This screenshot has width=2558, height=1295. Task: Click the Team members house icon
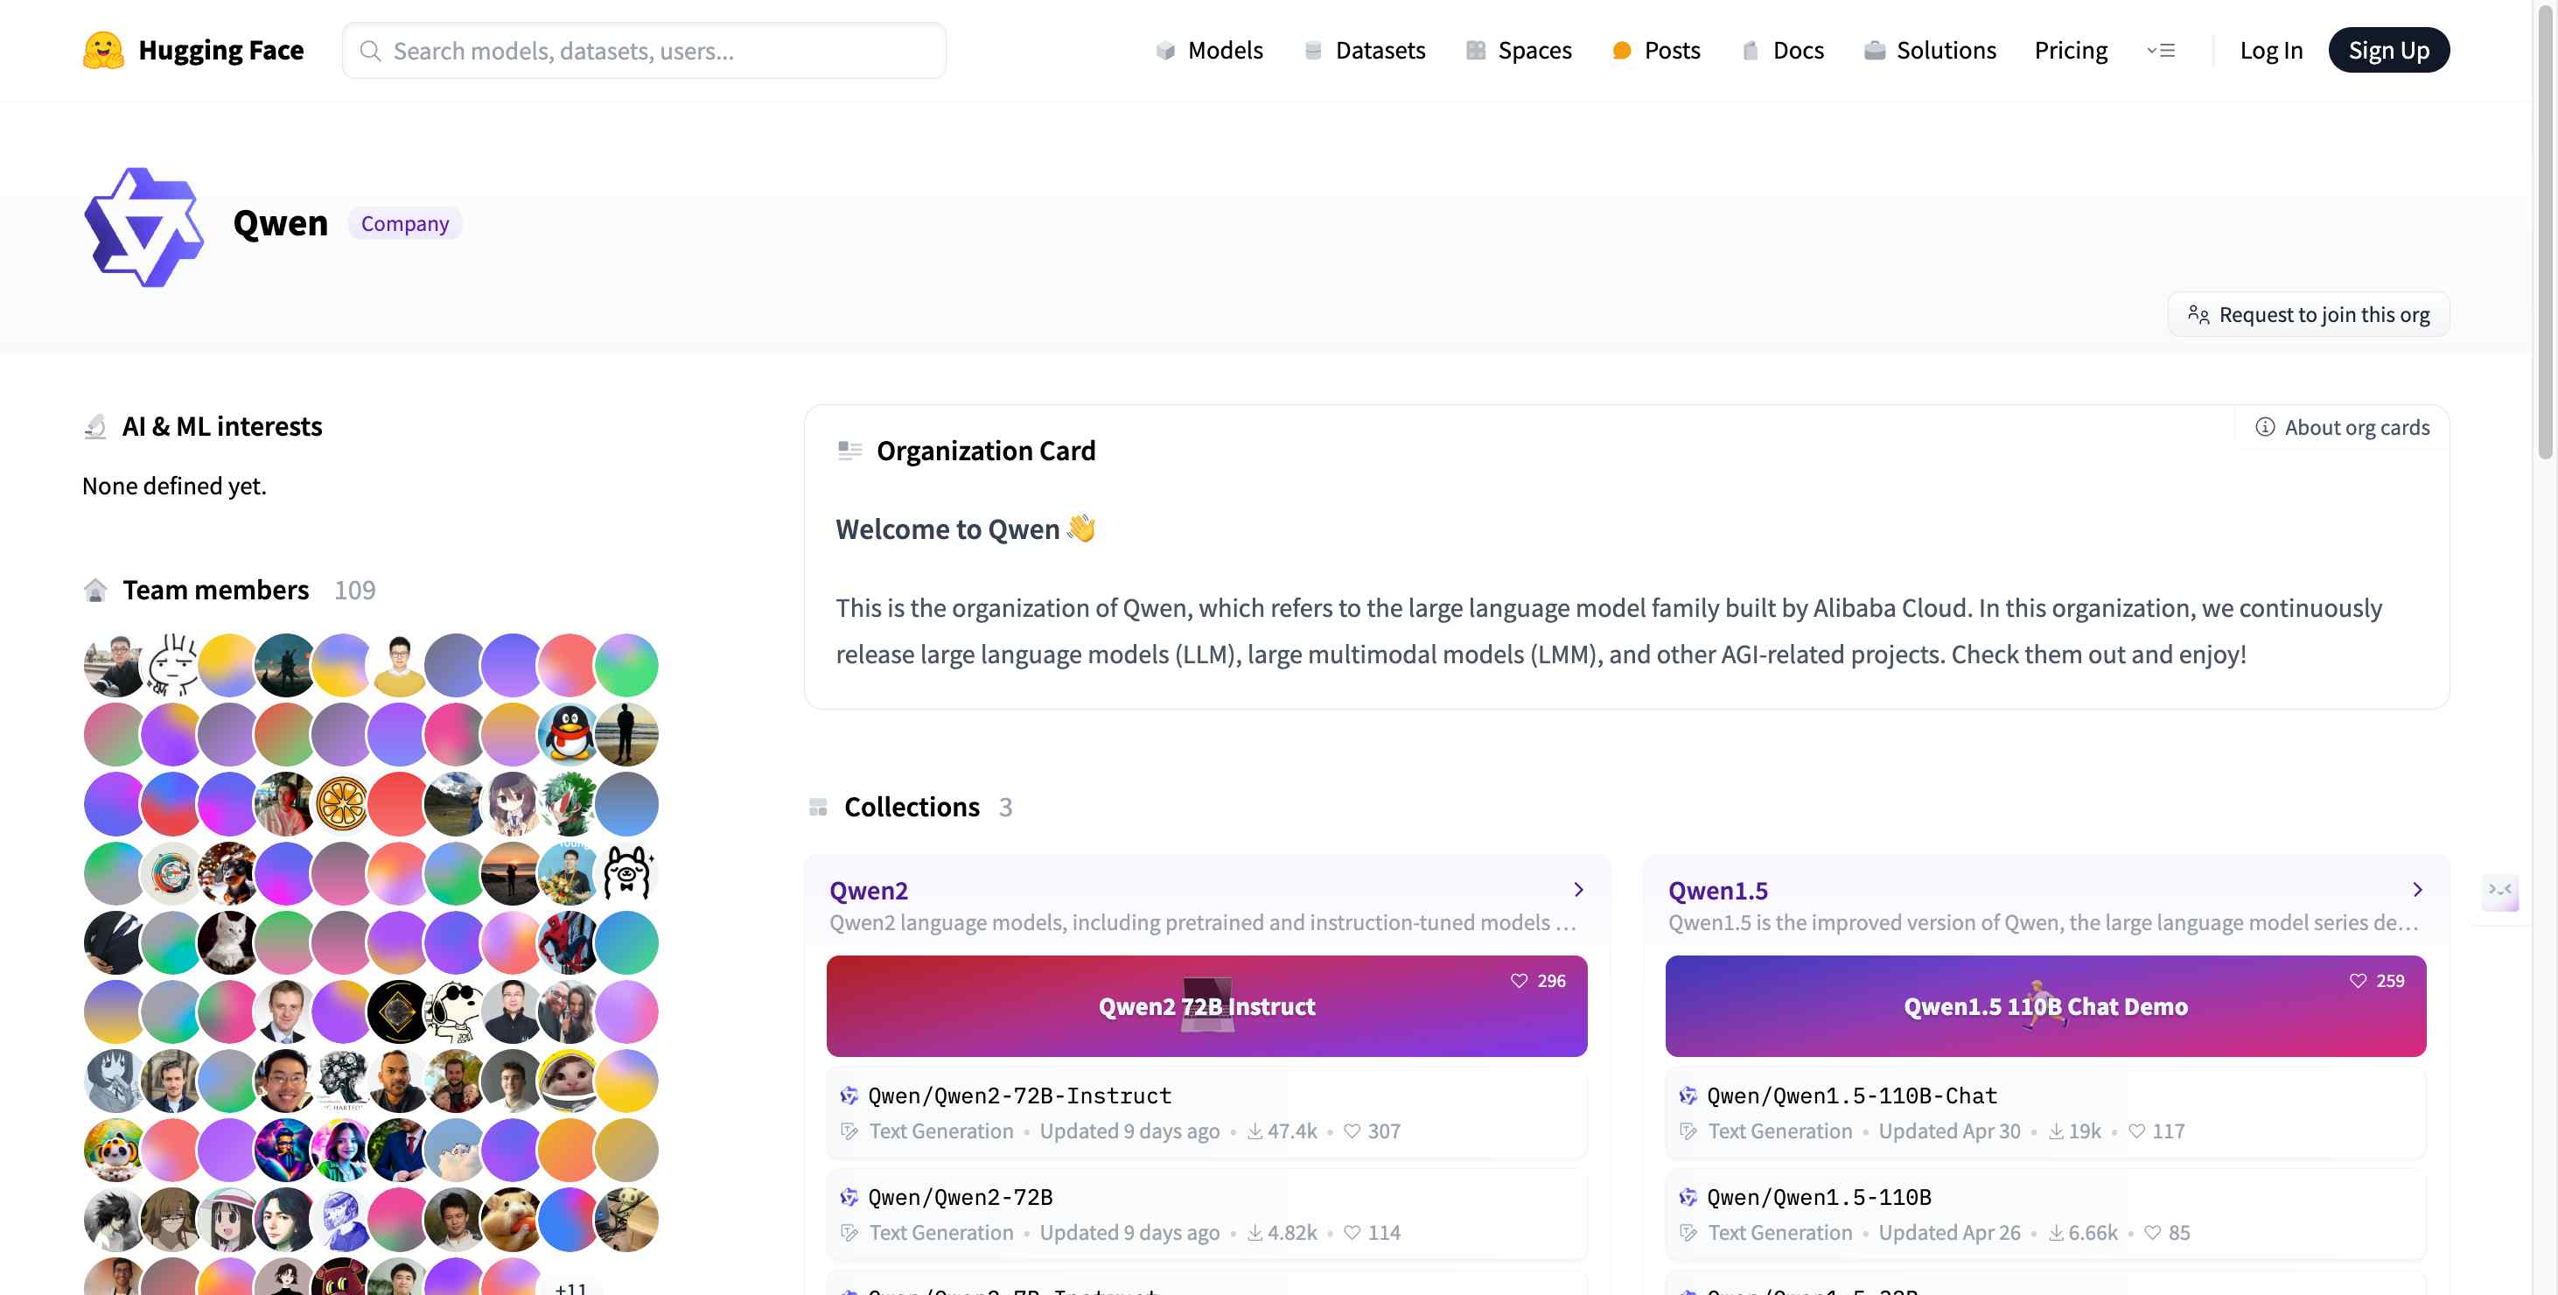95,591
